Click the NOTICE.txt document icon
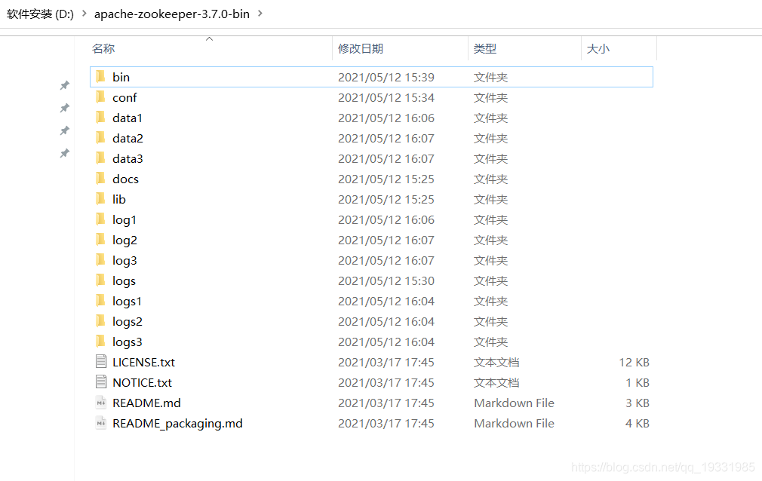 [x=101, y=382]
